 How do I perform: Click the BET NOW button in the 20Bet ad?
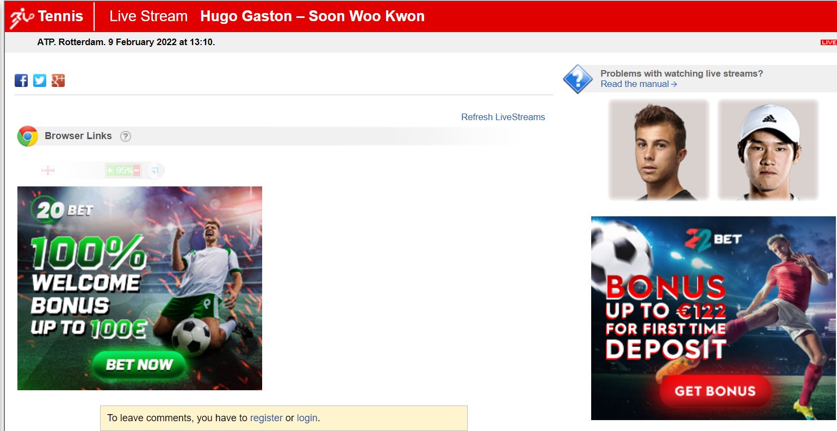139,365
